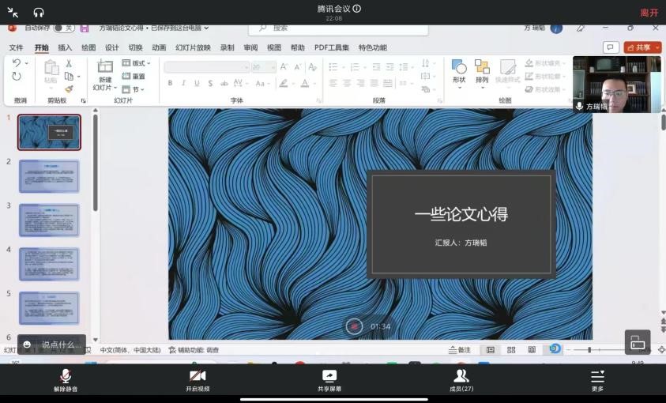Open the 幻灯片放映 ribbon tab
This screenshot has height=403, width=666.
pos(193,47)
